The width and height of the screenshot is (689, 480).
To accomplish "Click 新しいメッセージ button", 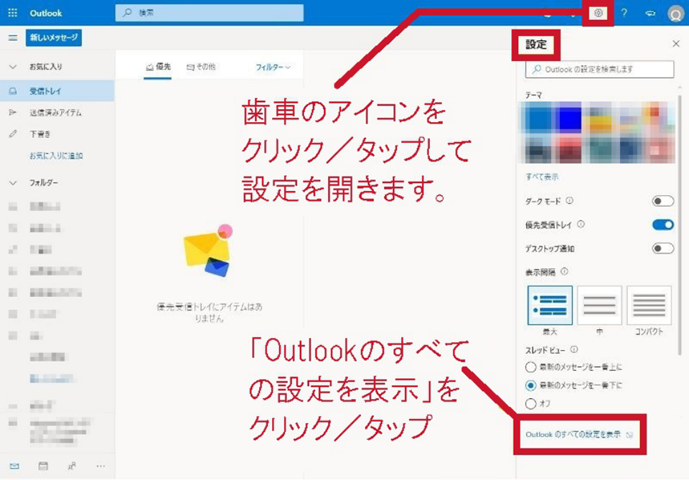I will coord(54,38).
